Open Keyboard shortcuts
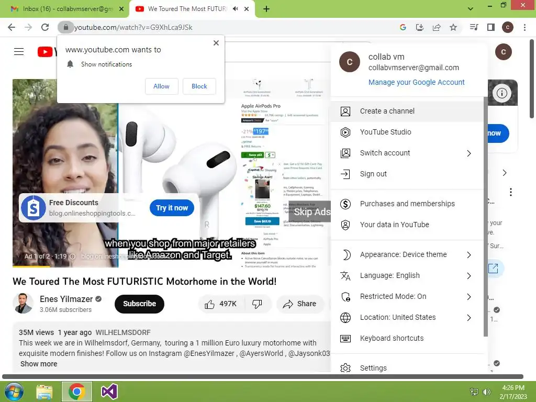The height and width of the screenshot is (402, 536). [x=407, y=339]
